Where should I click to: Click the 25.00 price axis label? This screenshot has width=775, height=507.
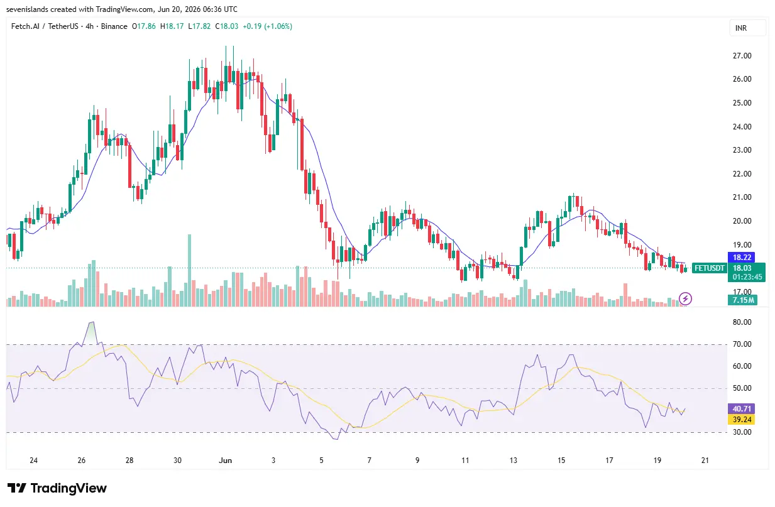[742, 103]
